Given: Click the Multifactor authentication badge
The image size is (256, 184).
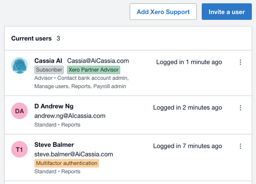Looking at the screenshot, I should tap(67, 163).
